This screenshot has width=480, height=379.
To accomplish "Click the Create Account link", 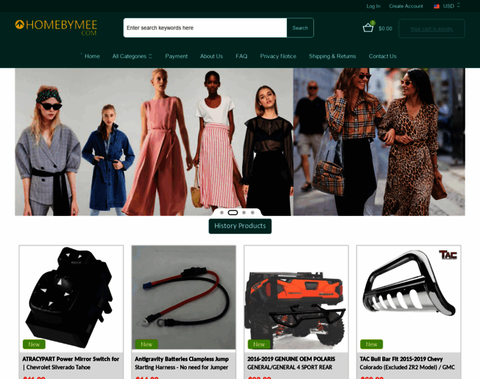I will 406,6.
